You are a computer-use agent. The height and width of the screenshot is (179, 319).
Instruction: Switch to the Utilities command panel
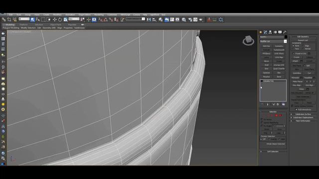click(x=285, y=32)
